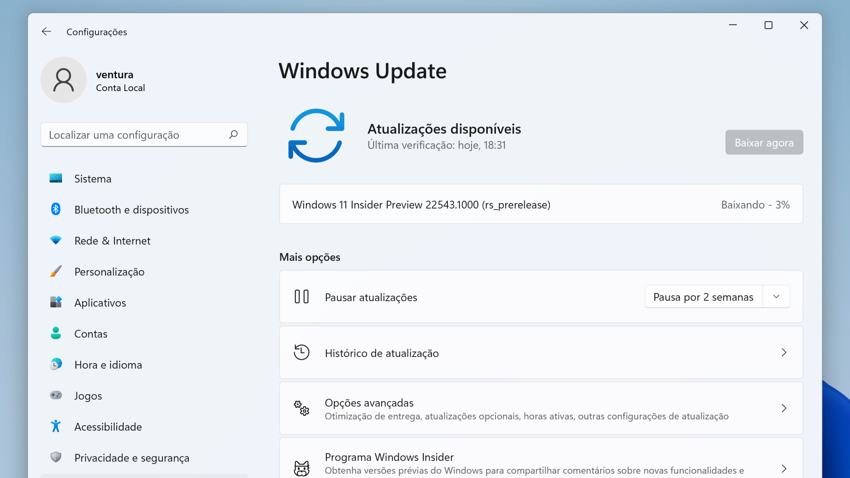The width and height of the screenshot is (850, 478).
Task: Open the Opções avançadas row
Action: tap(541, 408)
